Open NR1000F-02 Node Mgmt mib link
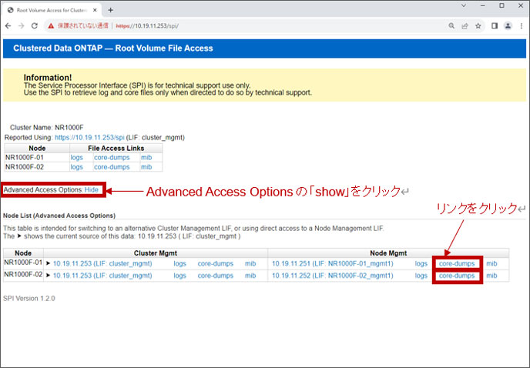This screenshot has height=368, width=530. [491, 276]
